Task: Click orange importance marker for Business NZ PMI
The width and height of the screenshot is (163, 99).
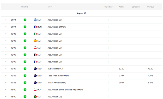Action: (x=109, y=69)
